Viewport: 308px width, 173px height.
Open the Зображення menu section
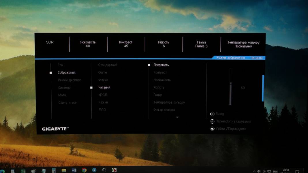click(67, 73)
